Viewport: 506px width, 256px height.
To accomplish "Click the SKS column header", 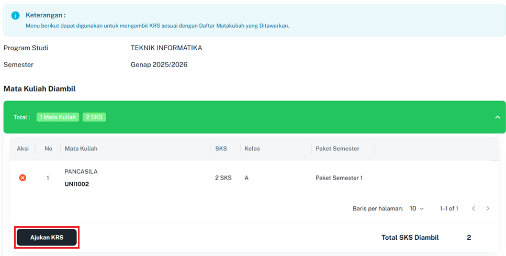I will [x=221, y=149].
